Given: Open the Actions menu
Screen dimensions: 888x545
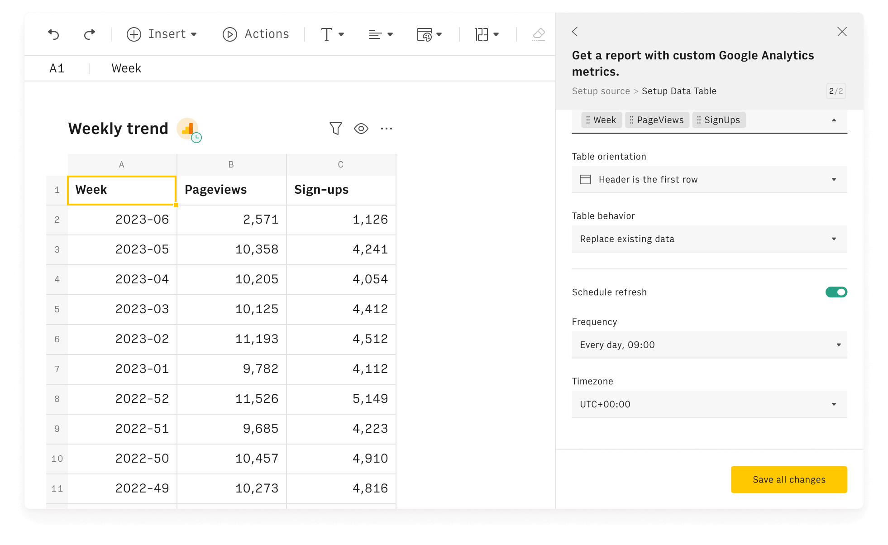Looking at the screenshot, I should (x=256, y=34).
